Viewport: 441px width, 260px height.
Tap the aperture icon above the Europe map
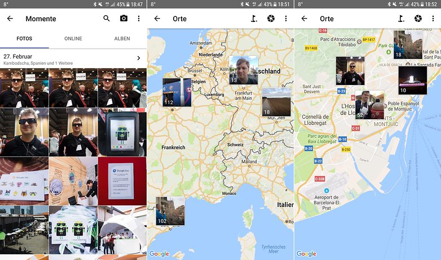coord(271,19)
